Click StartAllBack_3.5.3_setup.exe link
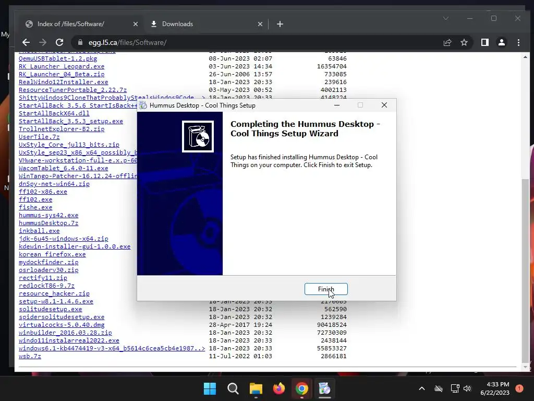The width and height of the screenshot is (534, 401). coord(71,121)
